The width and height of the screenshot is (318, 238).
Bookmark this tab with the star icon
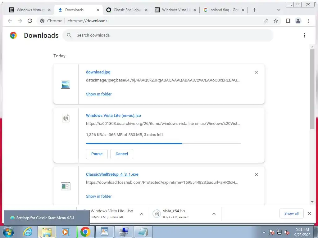point(276,21)
